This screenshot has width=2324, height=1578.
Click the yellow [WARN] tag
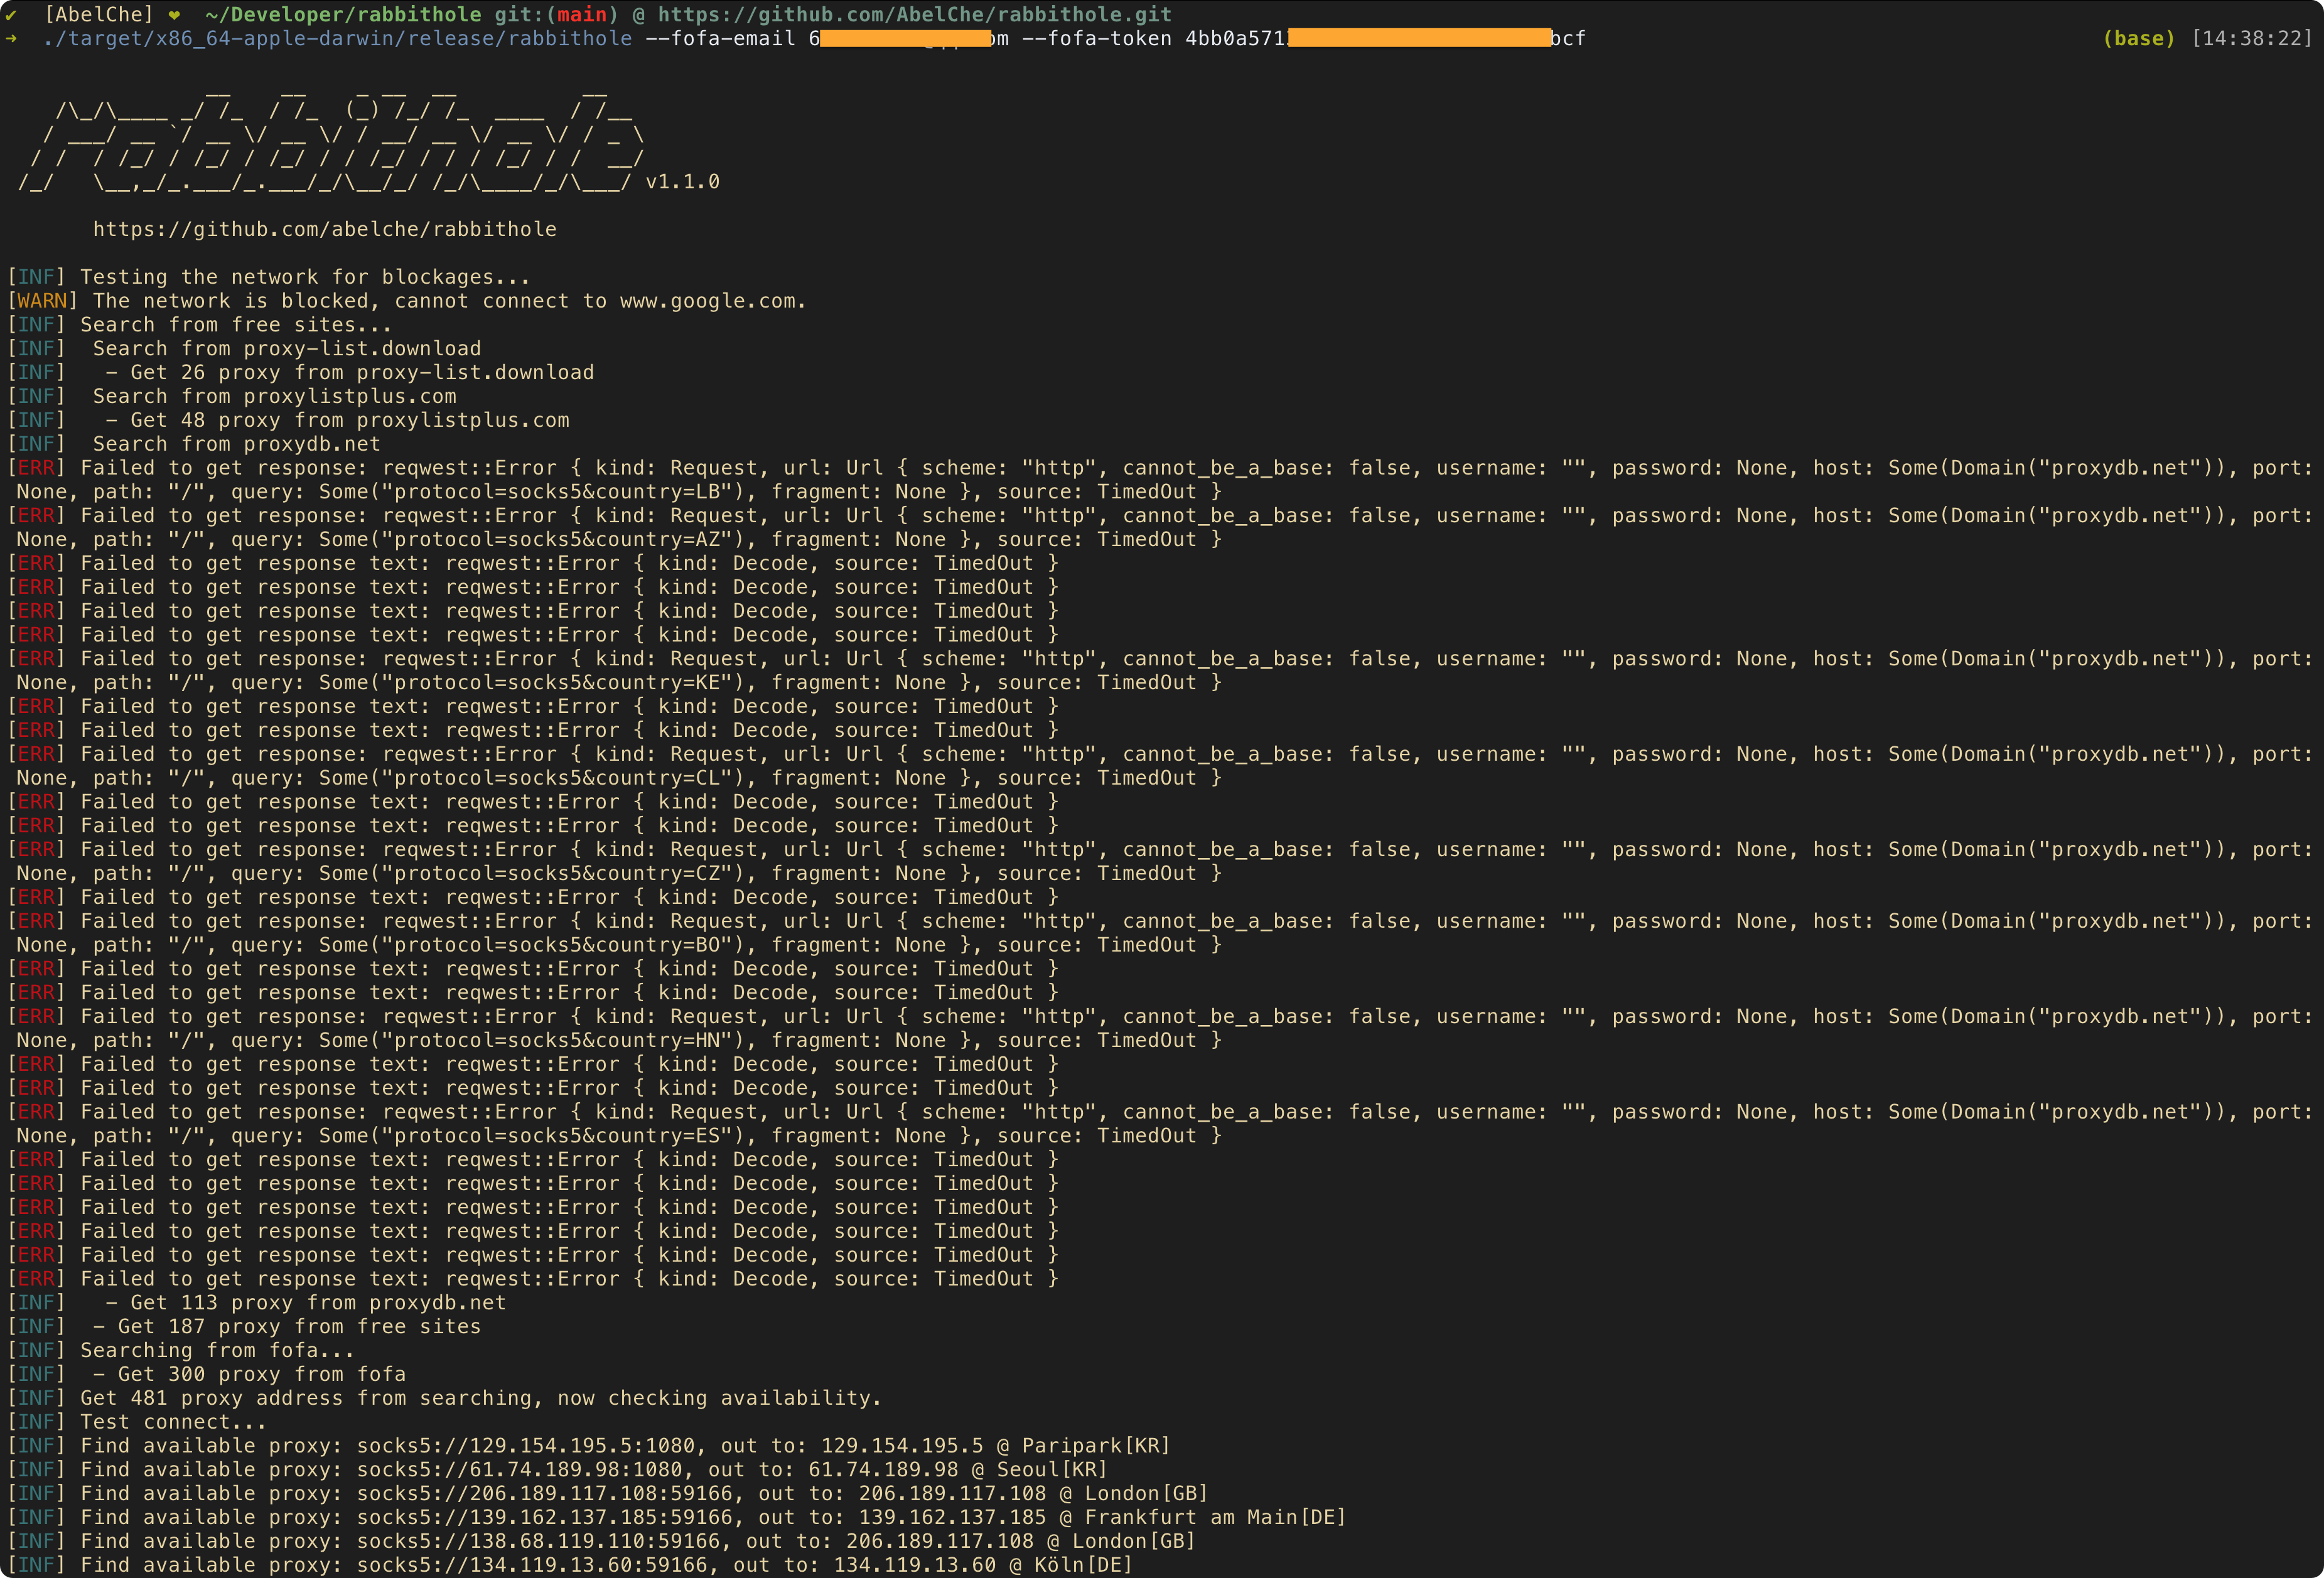[43, 301]
